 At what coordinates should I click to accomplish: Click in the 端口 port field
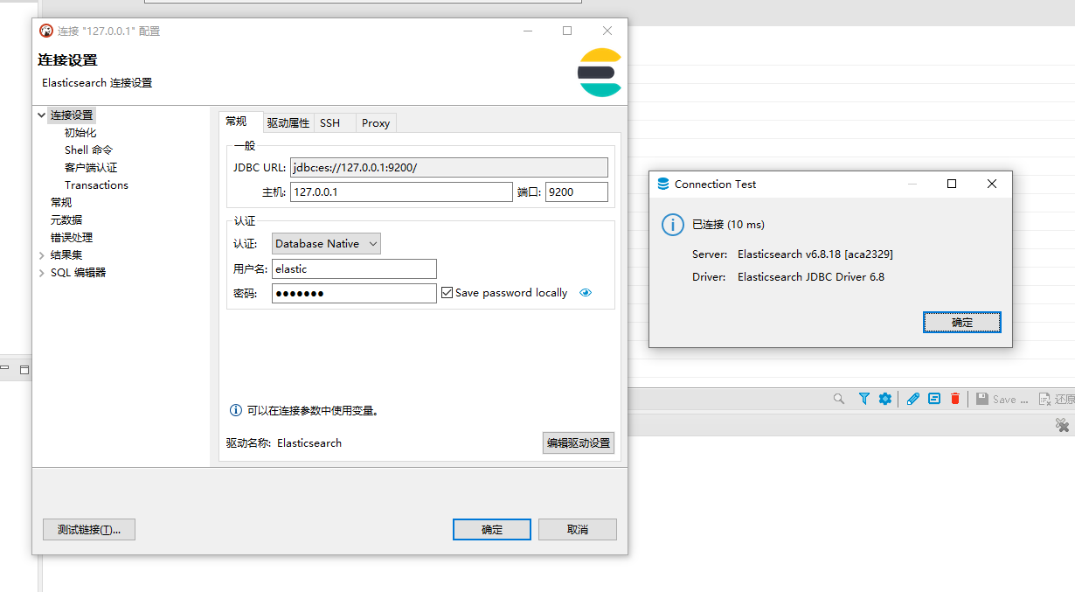[577, 192]
